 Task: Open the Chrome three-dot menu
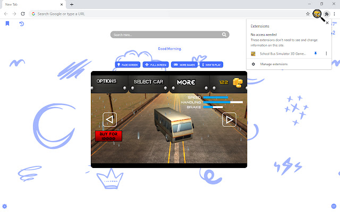coord(334,14)
